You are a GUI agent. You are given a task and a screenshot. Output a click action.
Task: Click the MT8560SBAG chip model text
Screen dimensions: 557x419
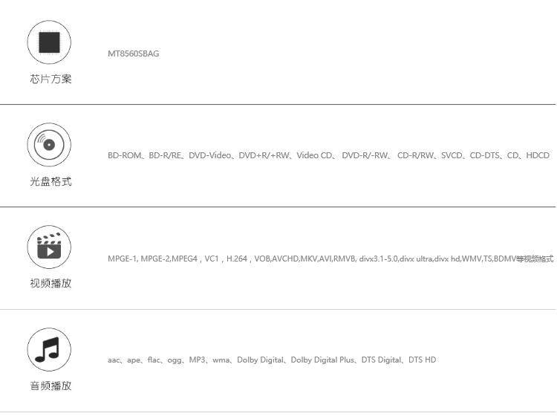click(134, 53)
